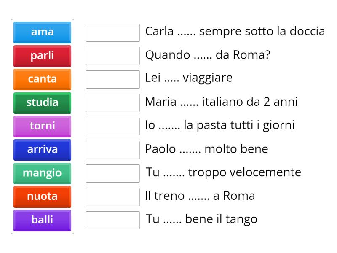Click the answer box beside 'Quando ...... da Roma?'
337x253 pixels.
click(112, 55)
